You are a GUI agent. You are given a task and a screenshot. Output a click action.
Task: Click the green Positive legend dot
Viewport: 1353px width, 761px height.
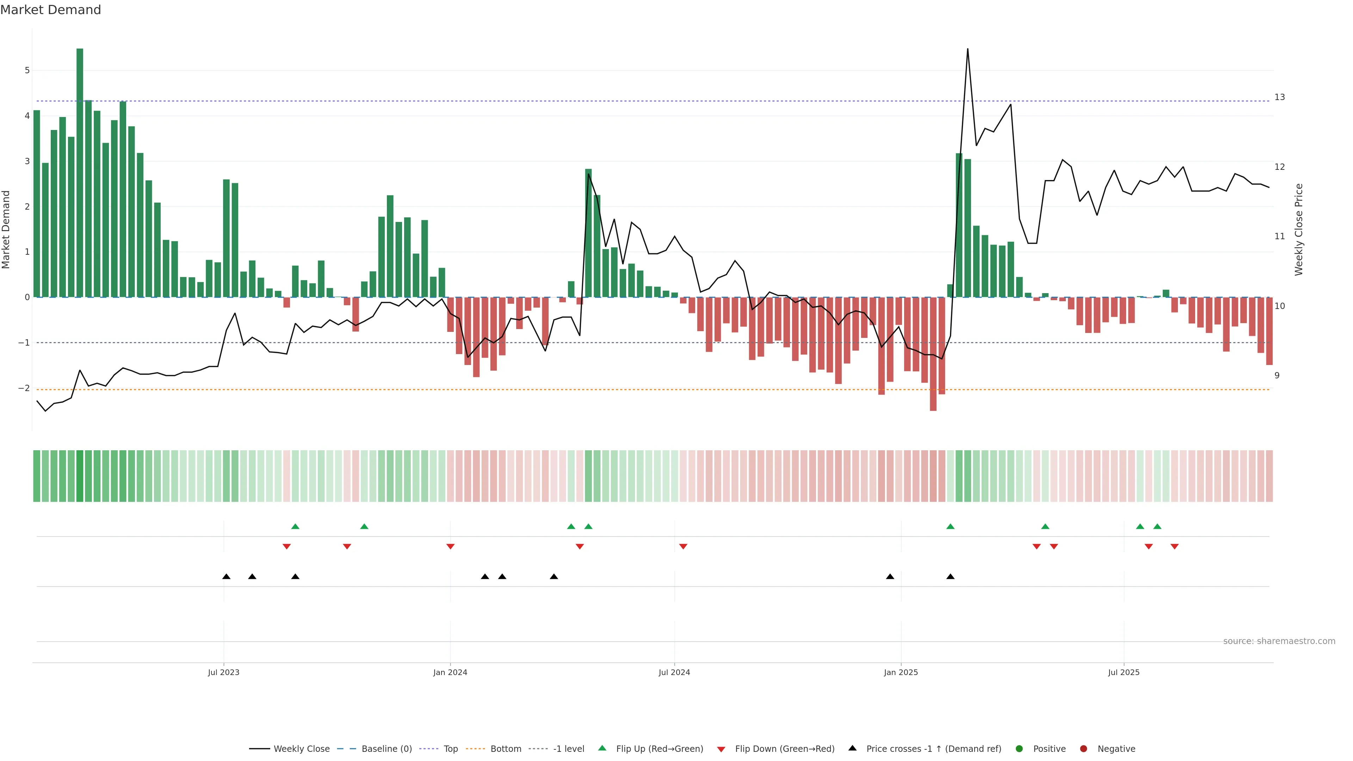pos(1019,748)
